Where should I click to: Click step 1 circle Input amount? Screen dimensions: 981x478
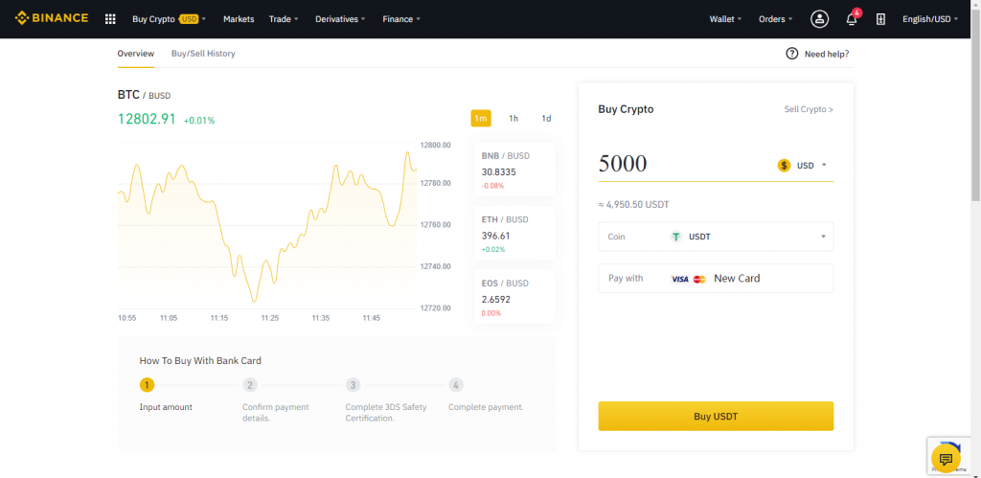(147, 385)
